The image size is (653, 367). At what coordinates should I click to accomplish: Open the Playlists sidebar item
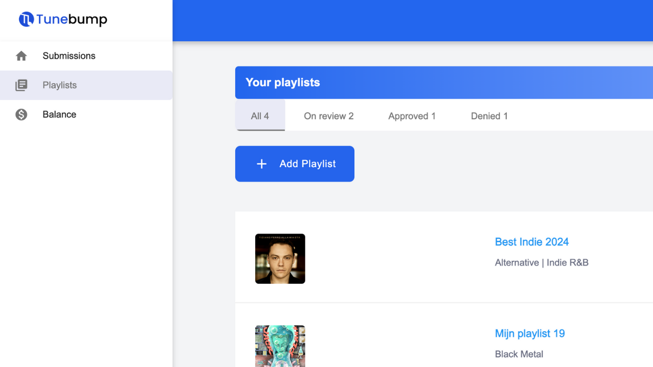pos(86,85)
